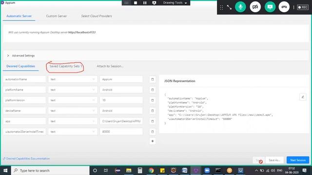Open File Explorer from taskbar
The width and height of the screenshot is (312, 175).
(x=129, y=171)
